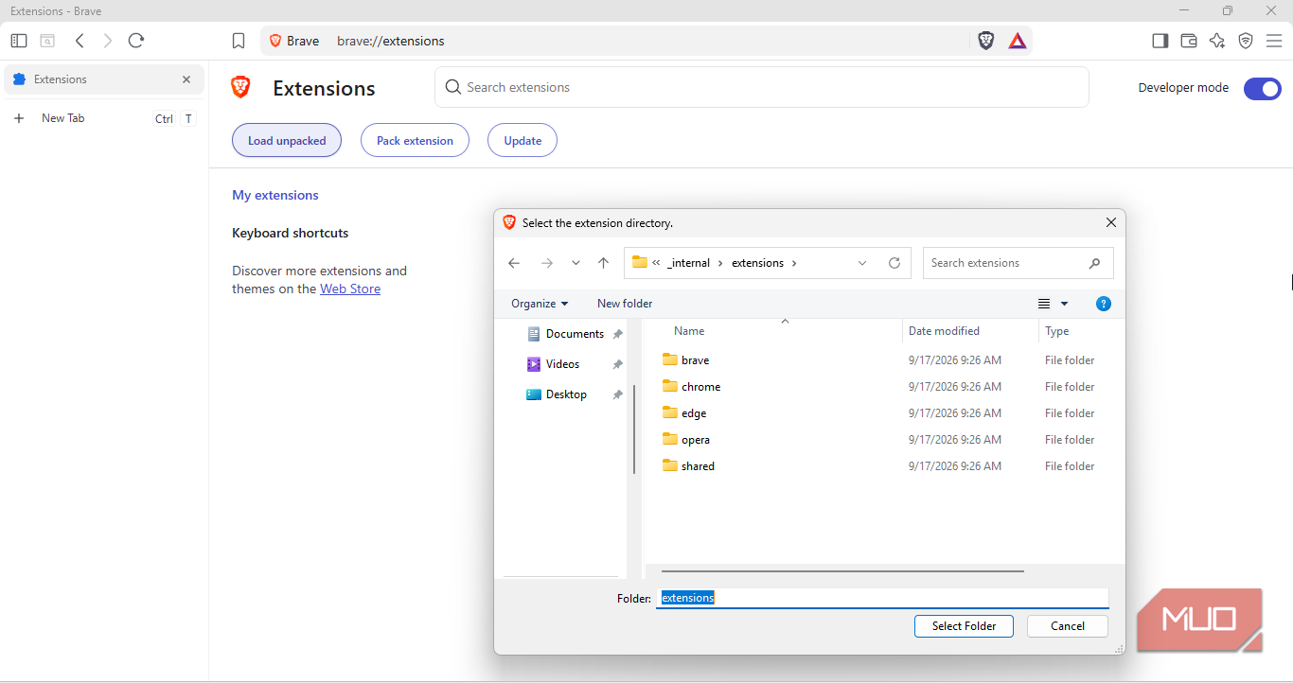The height and width of the screenshot is (683, 1293).
Task: Navigate back in the folder dialog
Action: [514, 263]
